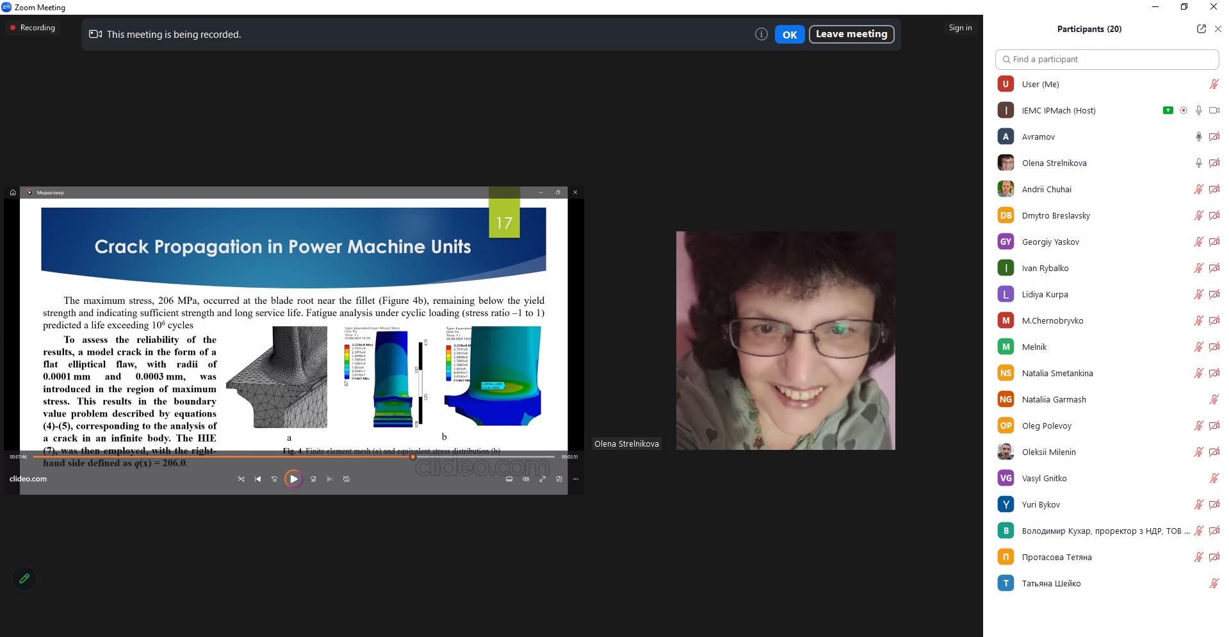
Task: Skip forward 30 seconds in video
Action: (x=313, y=479)
